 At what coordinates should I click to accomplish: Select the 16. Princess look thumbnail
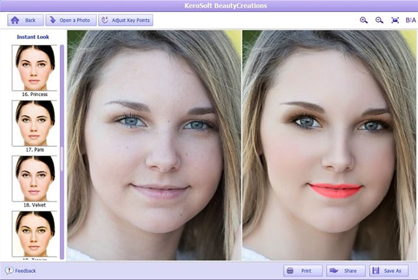tap(35, 68)
